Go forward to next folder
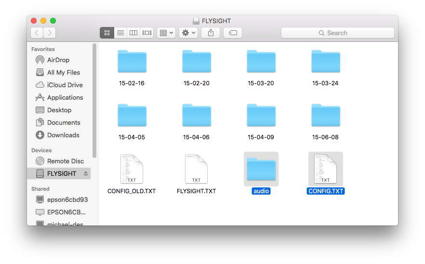The image size is (425, 264). pos(49,33)
